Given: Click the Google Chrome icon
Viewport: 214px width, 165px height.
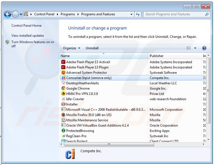Looking at the screenshot, I should pos(63,88).
